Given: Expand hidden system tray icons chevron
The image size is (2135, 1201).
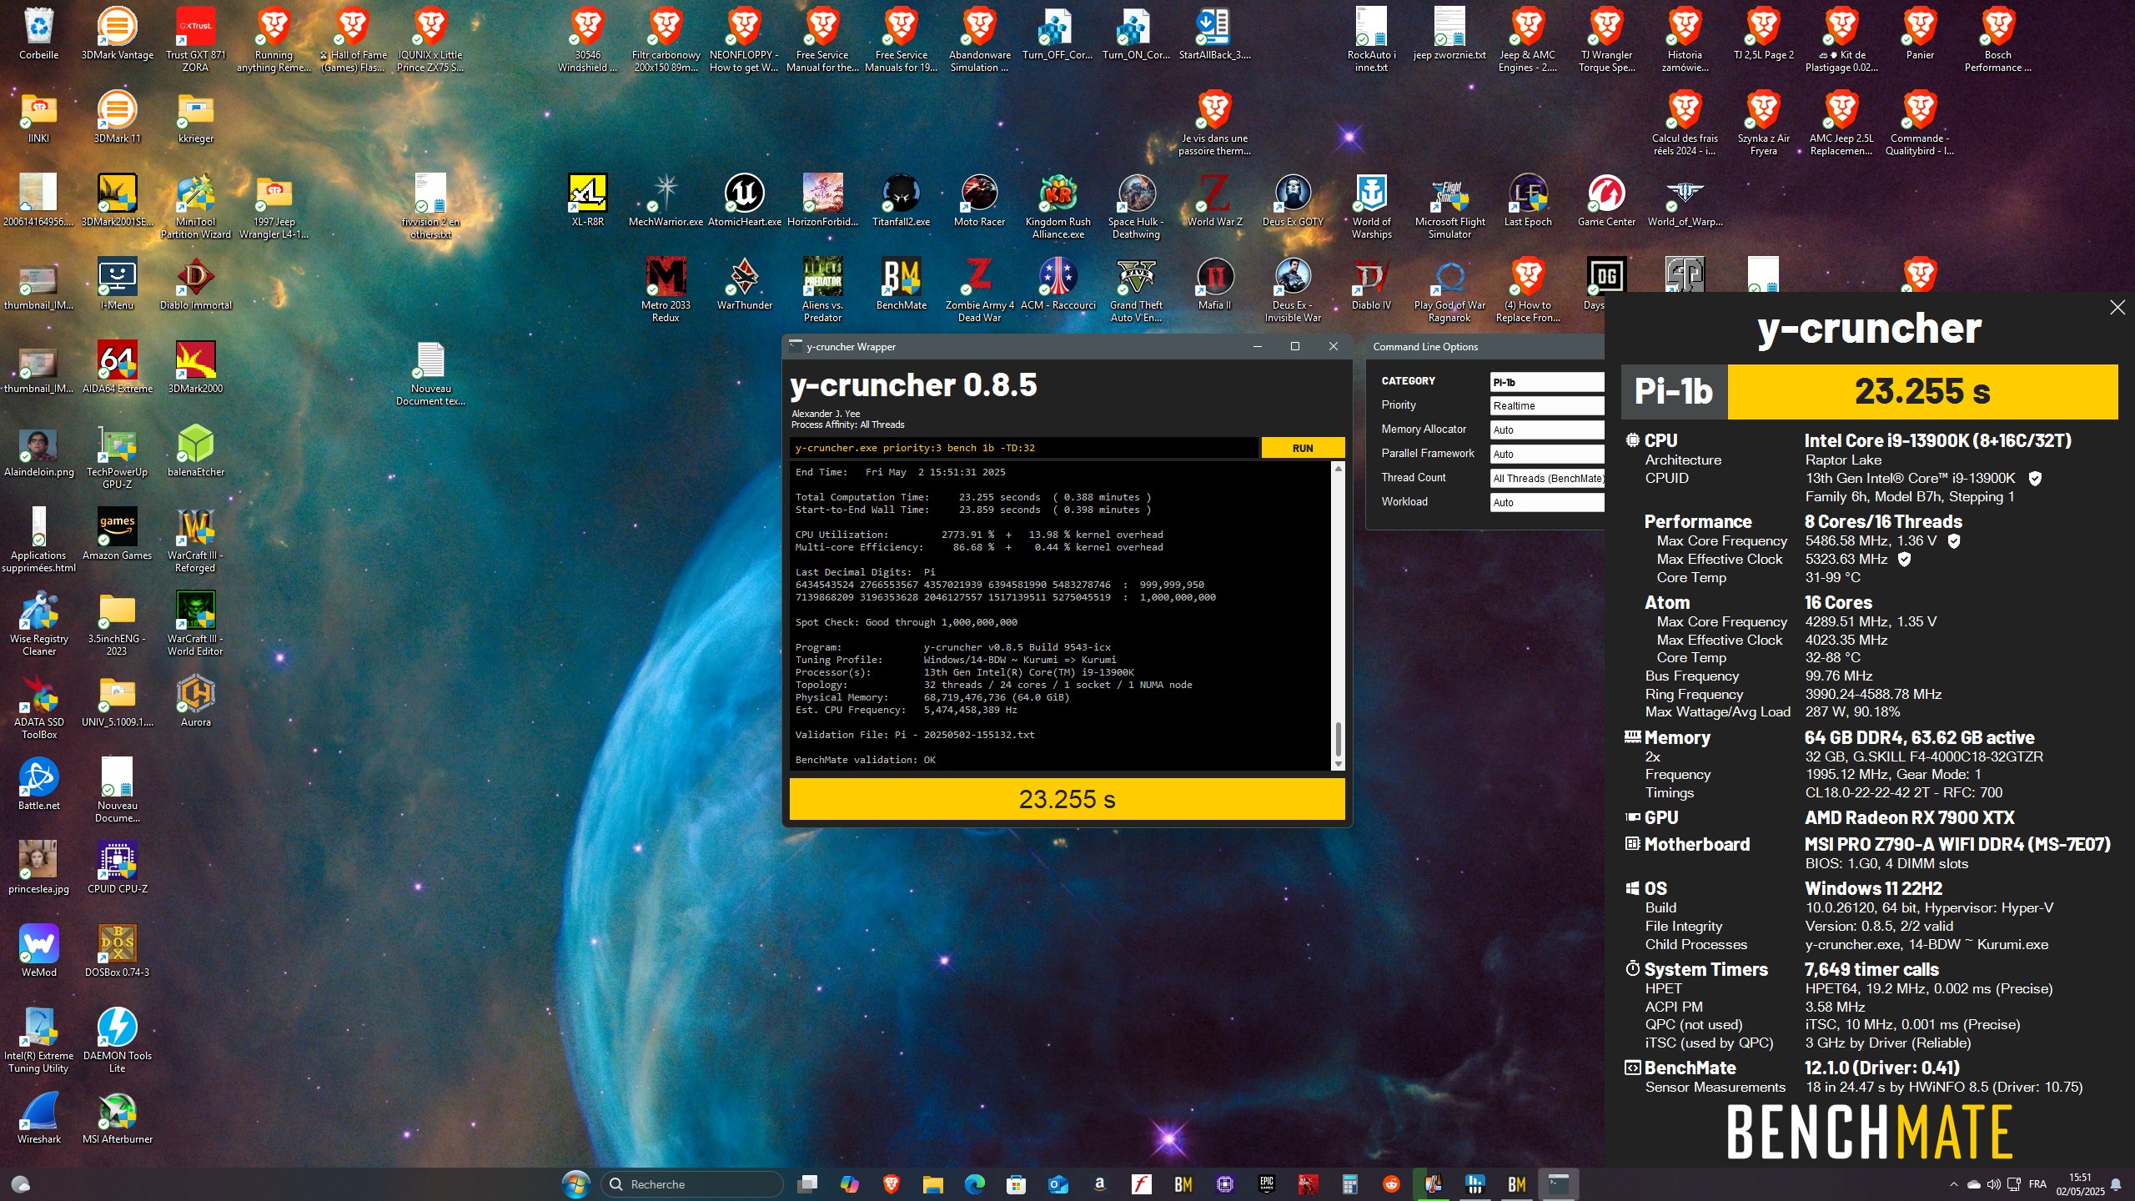Looking at the screenshot, I should pyautogui.click(x=1953, y=1184).
